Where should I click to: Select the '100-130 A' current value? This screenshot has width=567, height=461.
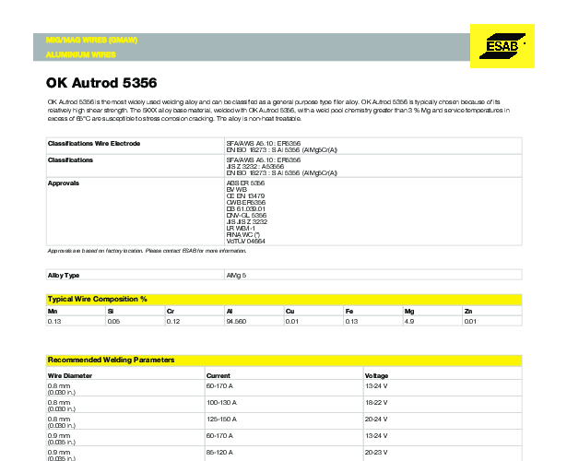221,403
